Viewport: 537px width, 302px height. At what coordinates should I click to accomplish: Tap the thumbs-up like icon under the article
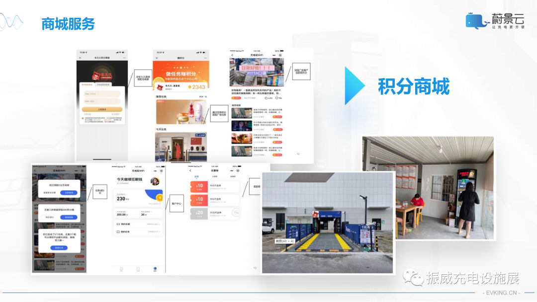click(x=267, y=98)
